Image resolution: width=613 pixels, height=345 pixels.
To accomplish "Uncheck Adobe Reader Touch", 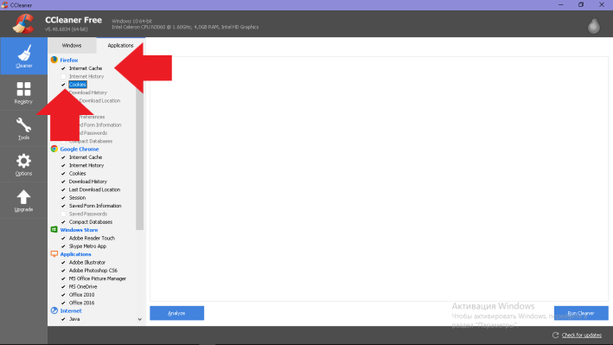I will pyautogui.click(x=63, y=239).
